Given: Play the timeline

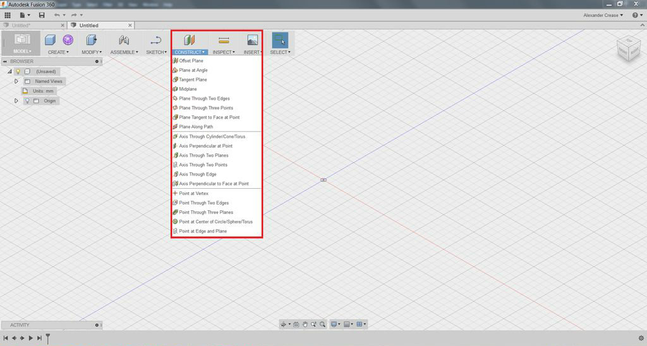Looking at the screenshot, I should pyautogui.click(x=30, y=338).
